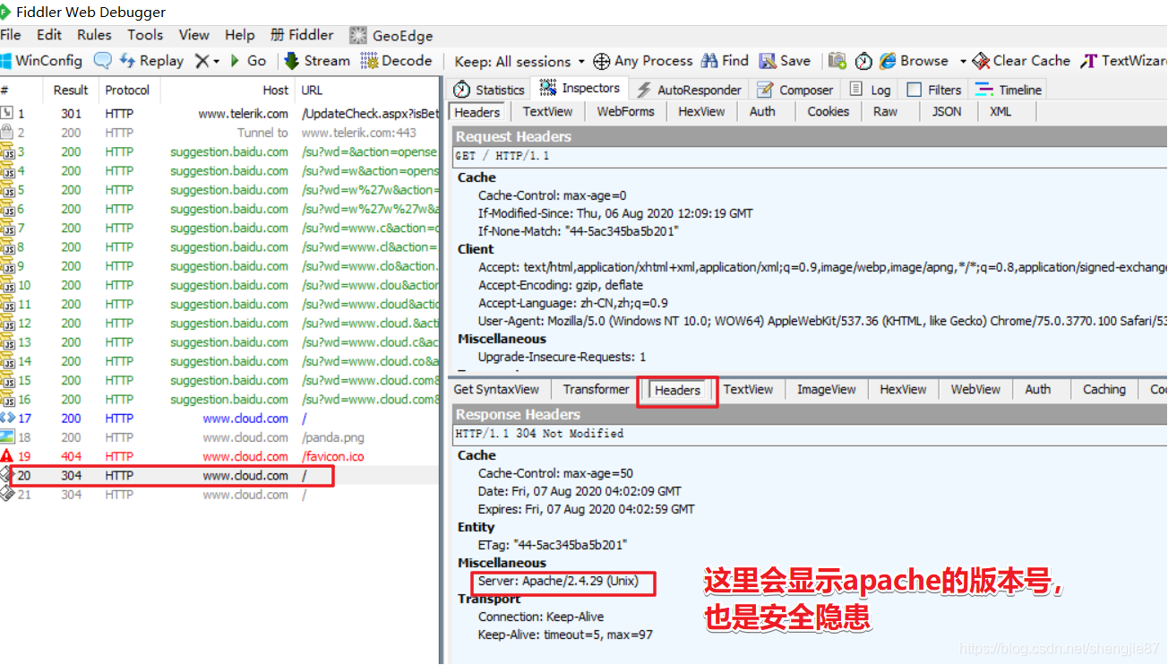
Task: Sort sessions by Protocol column header
Action: pos(127,90)
